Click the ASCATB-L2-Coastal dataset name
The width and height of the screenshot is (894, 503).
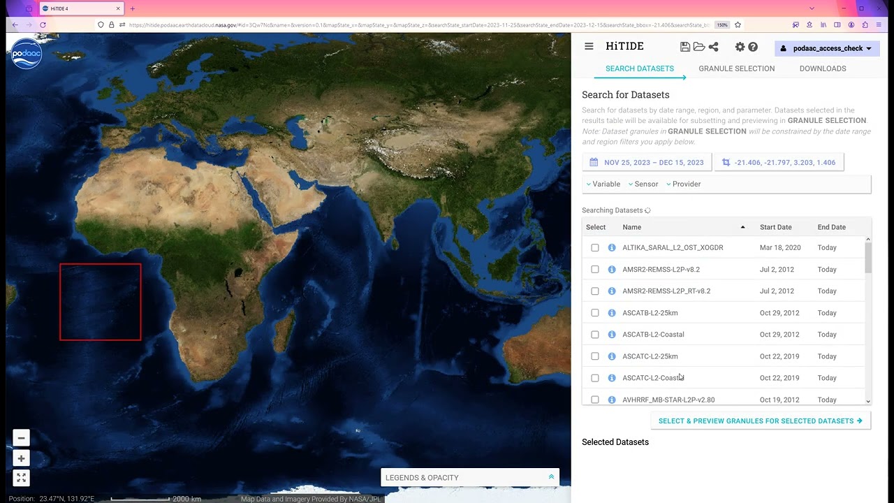(653, 335)
